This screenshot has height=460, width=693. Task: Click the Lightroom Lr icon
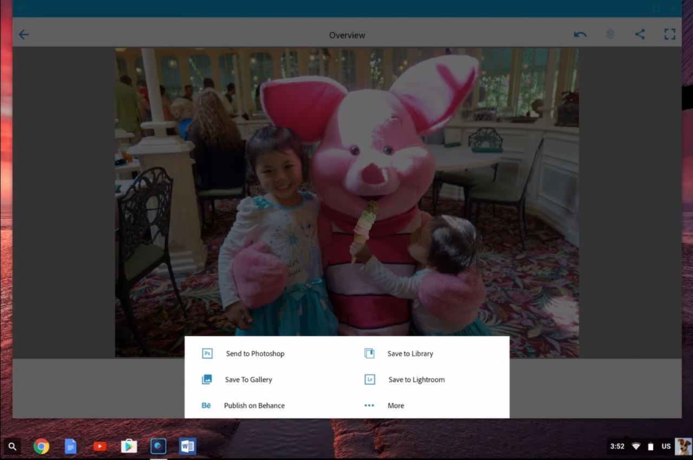(x=369, y=379)
